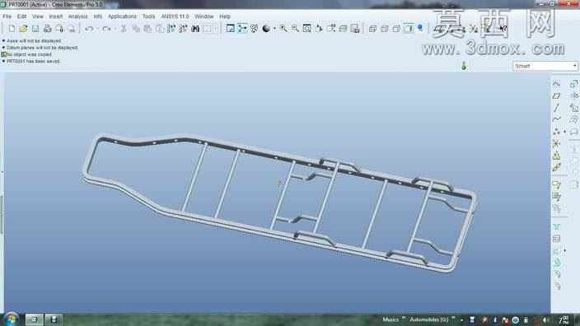This screenshot has height=326, width=580.
Task: Undo the last operation
Action: [x=89, y=29]
